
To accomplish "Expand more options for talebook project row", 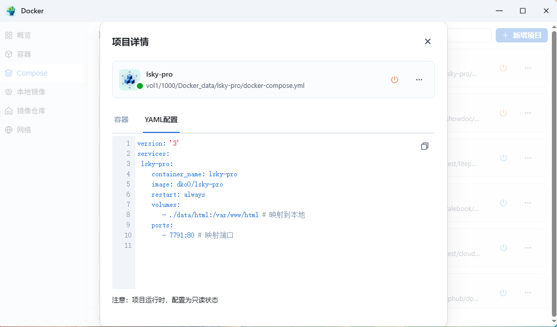I will click(528, 203).
